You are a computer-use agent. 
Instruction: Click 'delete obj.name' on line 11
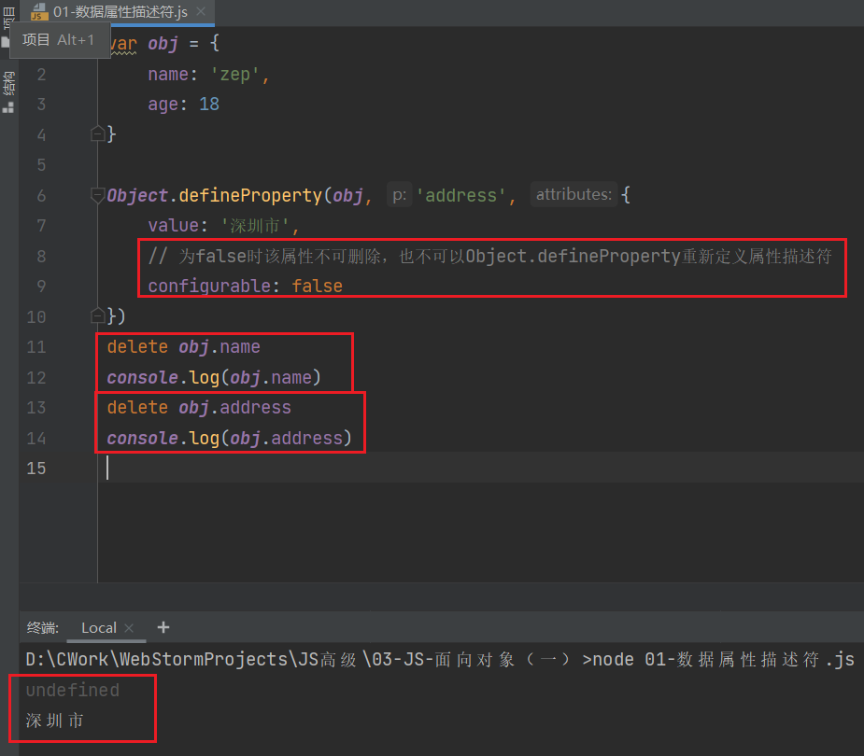(x=183, y=347)
